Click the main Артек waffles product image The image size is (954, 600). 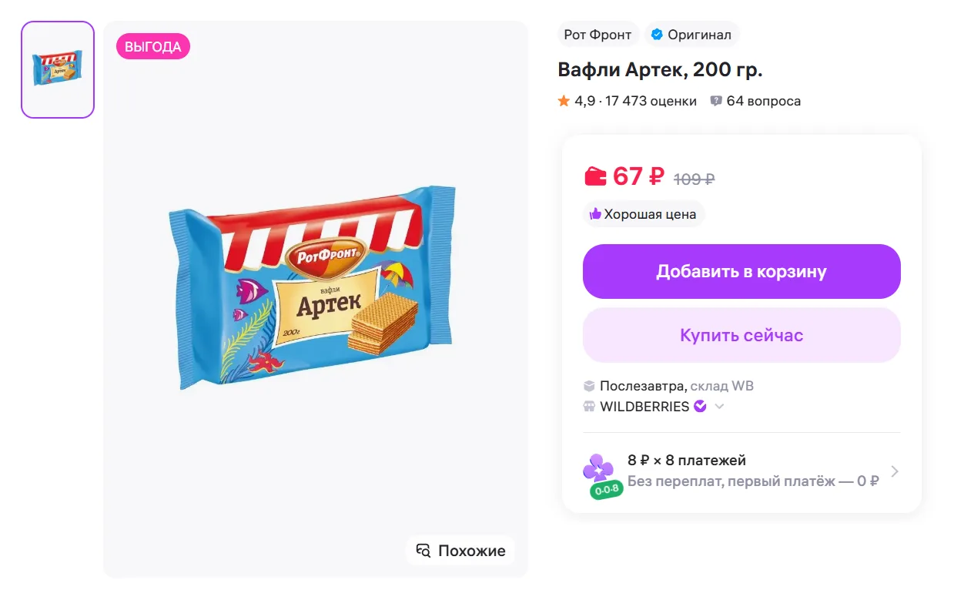(312, 289)
